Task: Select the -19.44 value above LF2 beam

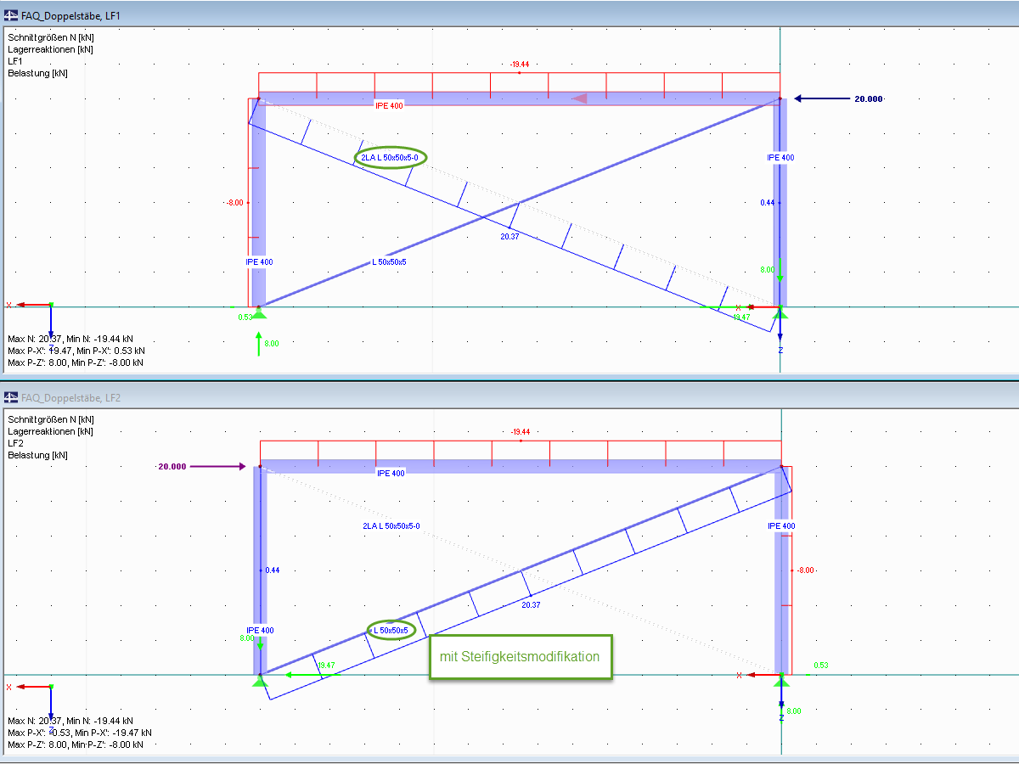Action: (x=521, y=431)
